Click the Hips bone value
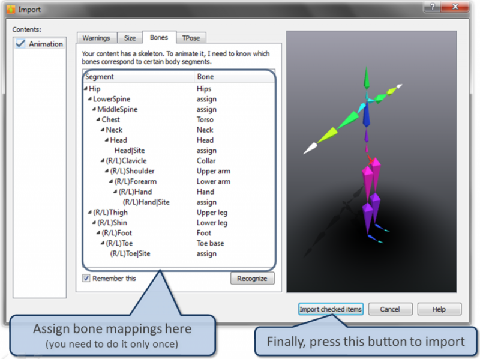 (204, 88)
